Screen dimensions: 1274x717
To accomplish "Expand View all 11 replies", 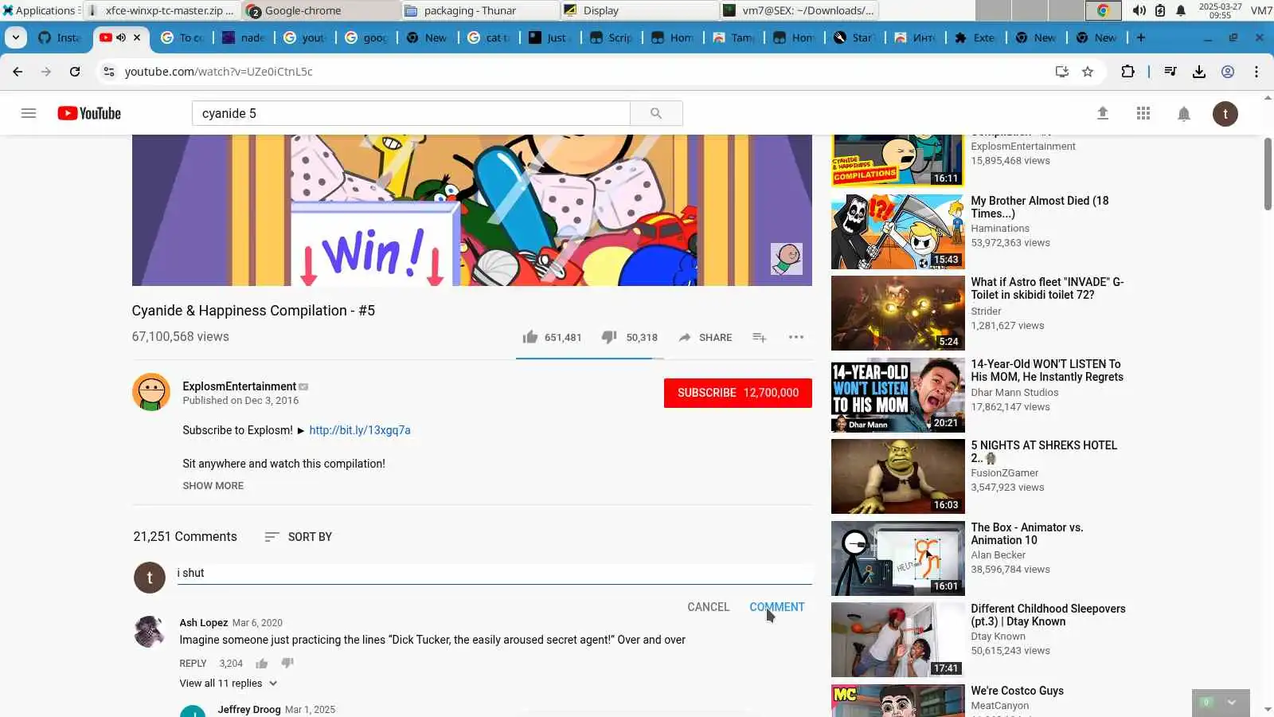I will coord(229,684).
